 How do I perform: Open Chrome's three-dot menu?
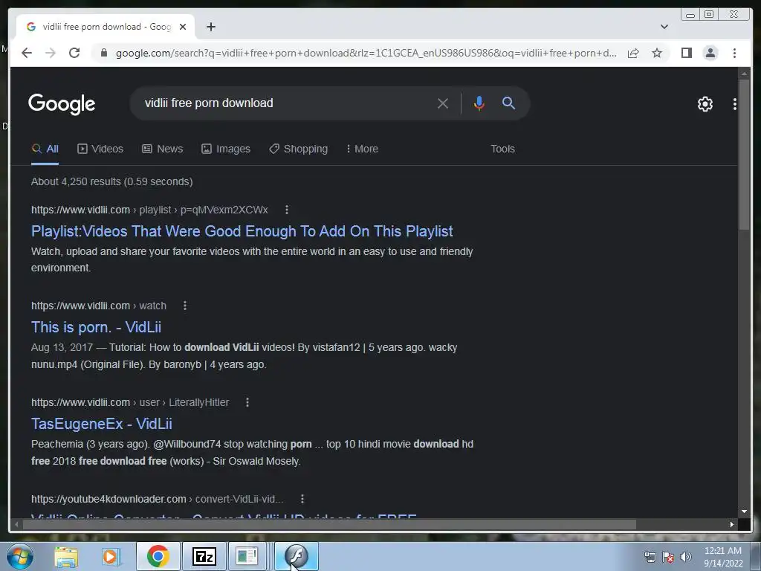coord(734,53)
